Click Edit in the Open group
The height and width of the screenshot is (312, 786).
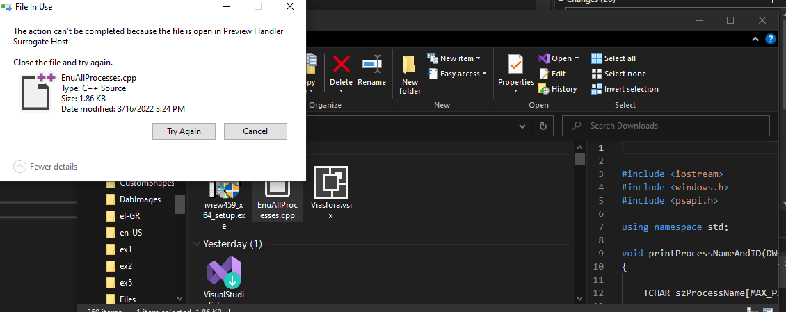[x=552, y=74]
